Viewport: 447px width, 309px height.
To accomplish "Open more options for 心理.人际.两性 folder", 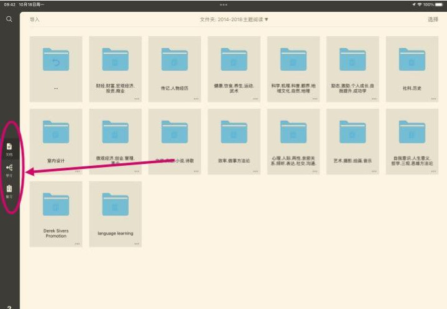I will pos(314,171).
